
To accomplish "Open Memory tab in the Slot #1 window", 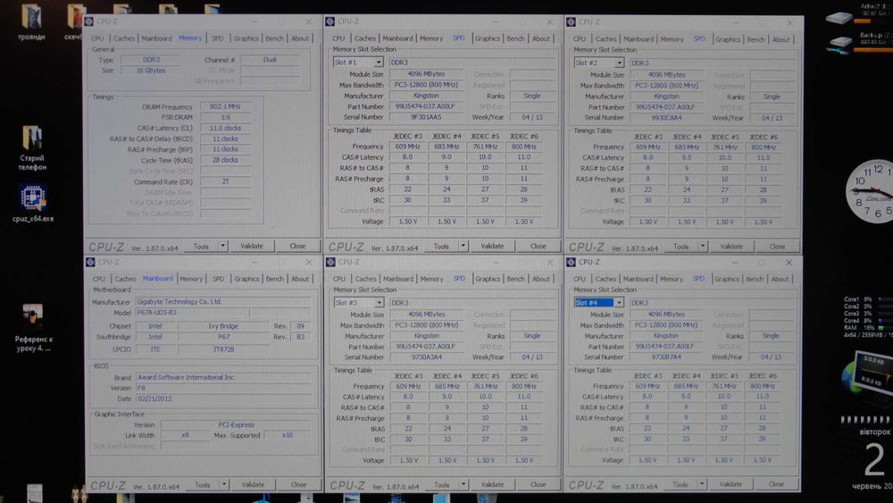I will point(431,38).
